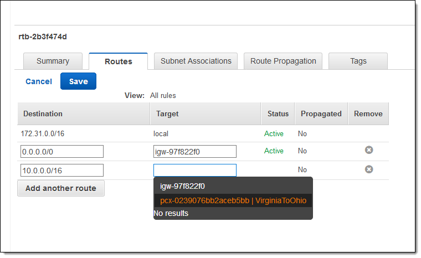Open the Summary tab

coord(53,61)
